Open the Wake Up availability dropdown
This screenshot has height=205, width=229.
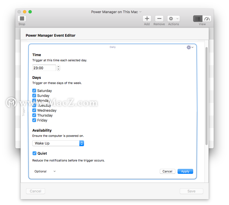58,143
